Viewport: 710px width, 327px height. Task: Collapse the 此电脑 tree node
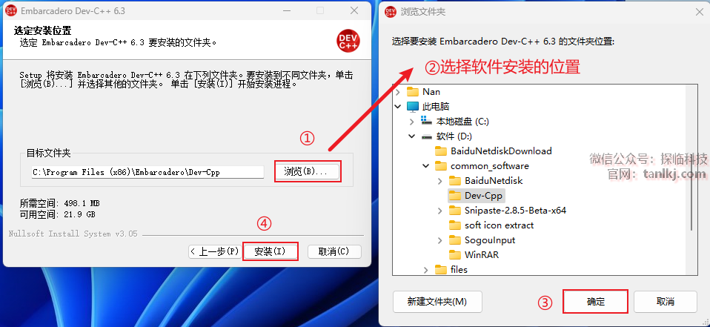tap(398, 107)
